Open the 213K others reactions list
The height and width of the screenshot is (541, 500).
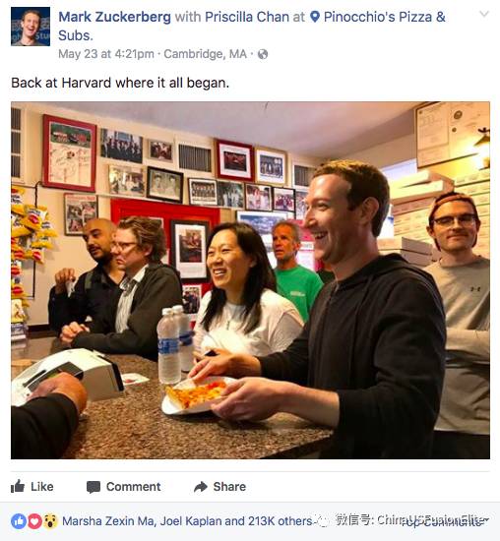click(281, 521)
